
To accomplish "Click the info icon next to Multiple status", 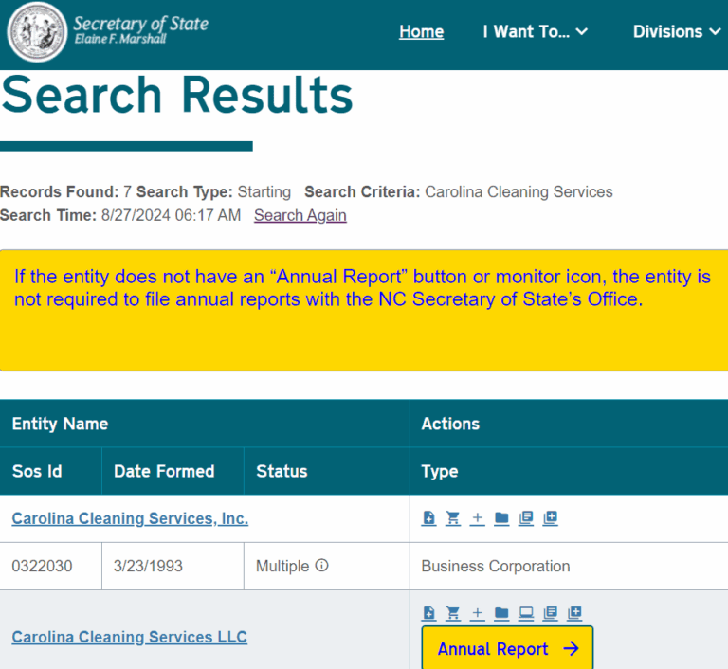I will (x=321, y=566).
